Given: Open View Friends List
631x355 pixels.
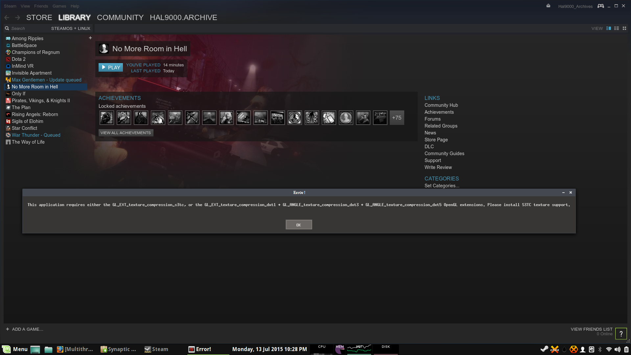Looking at the screenshot, I should pyautogui.click(x=592, y=329).
